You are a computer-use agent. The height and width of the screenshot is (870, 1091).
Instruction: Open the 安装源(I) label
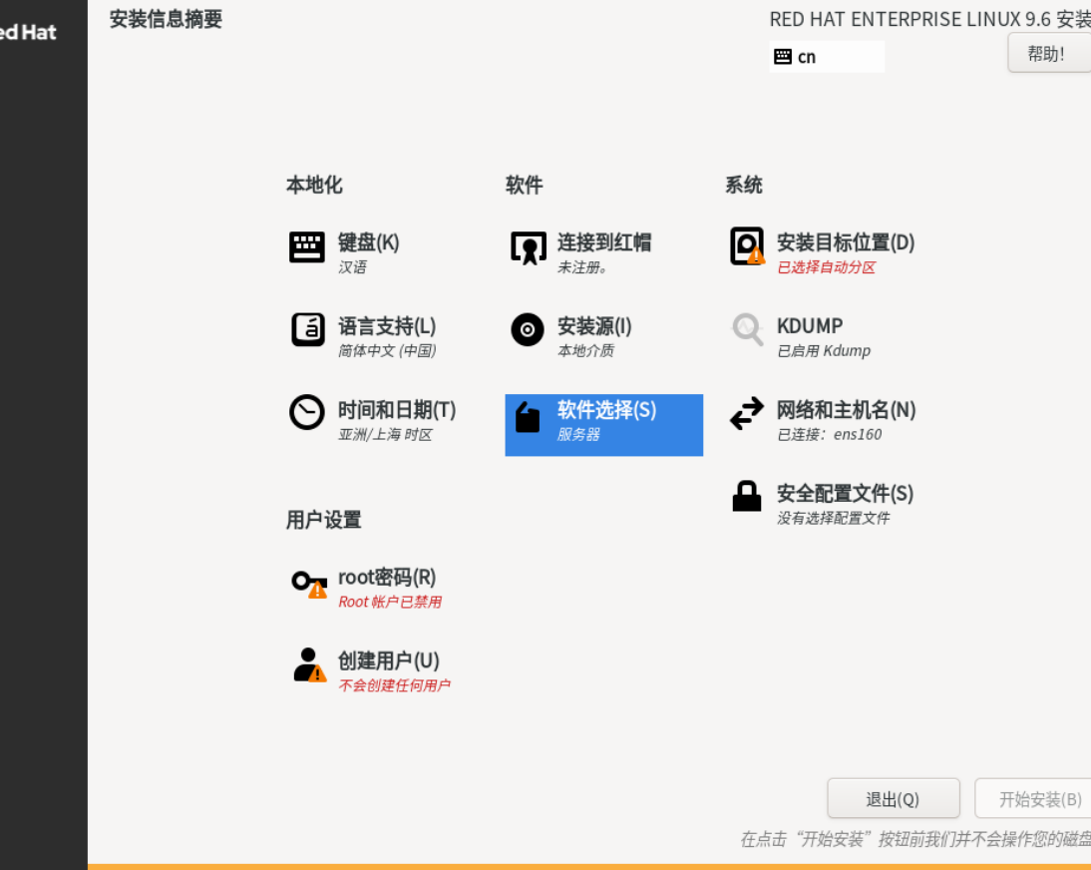tap(594, 325)
